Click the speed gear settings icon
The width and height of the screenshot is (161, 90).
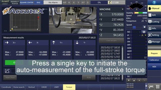pos(144,27)
